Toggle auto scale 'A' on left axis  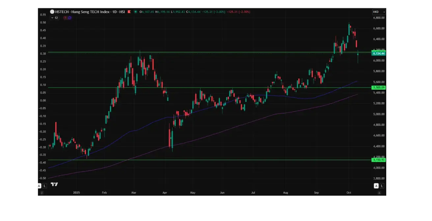click(x=39, y=186)
